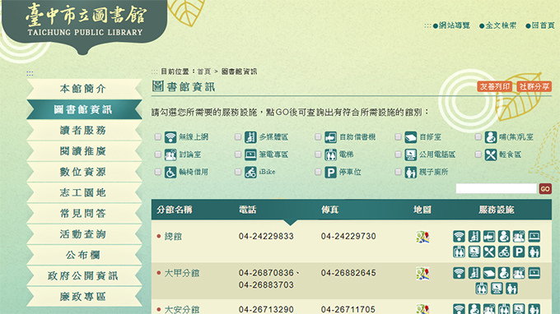The image size is (560, 314).
Task: Open map icon for 總館 row
Action: tap(422, 237)
